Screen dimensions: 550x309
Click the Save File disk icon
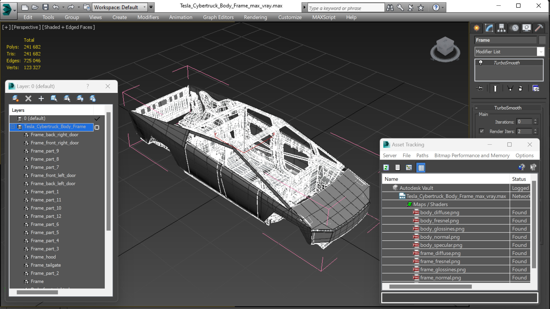(45, 7)
